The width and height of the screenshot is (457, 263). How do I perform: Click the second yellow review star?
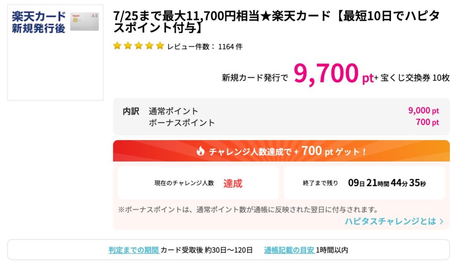coord(128,46)
